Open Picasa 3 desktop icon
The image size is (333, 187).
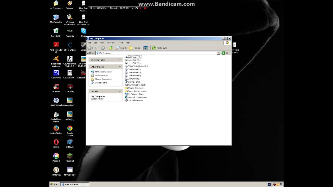(x=56, y=158)
